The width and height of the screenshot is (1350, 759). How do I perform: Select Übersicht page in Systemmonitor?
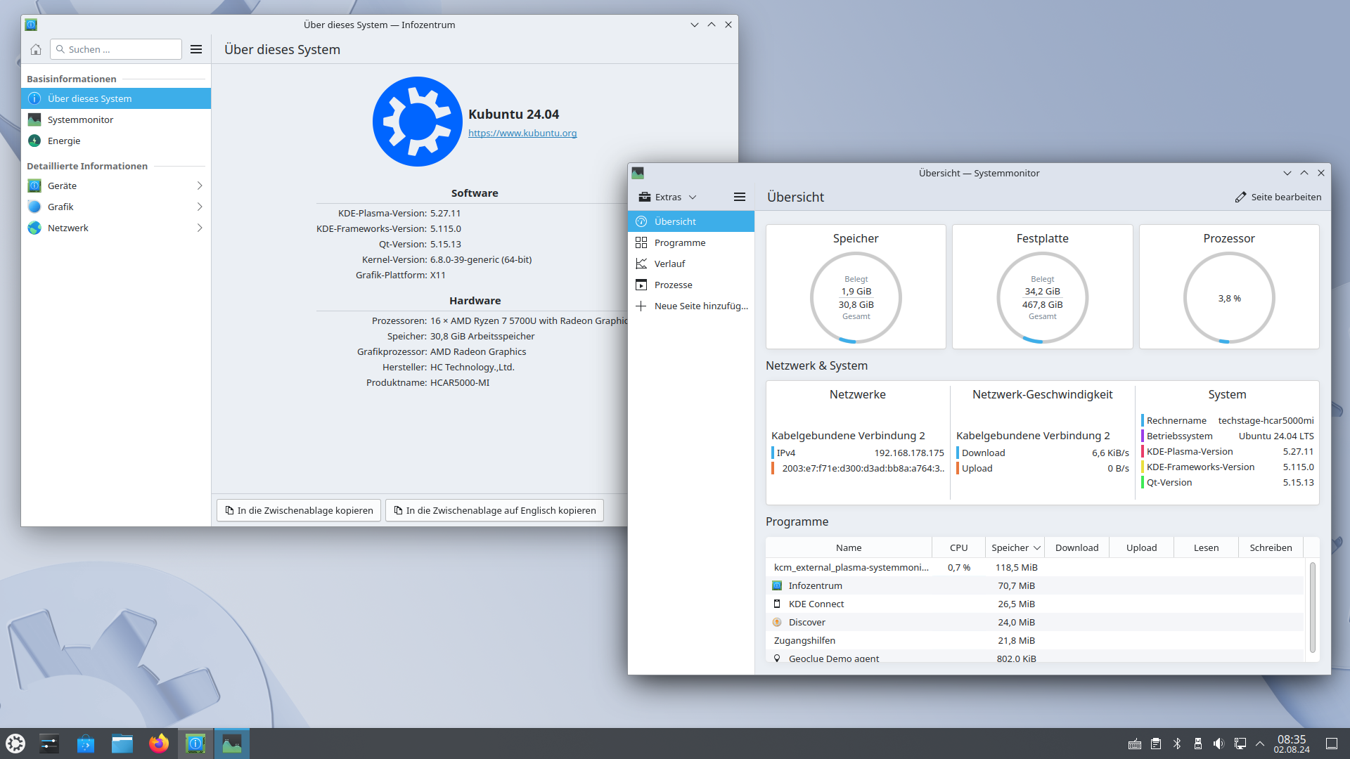pyautogui.click(x=691, y=221)
